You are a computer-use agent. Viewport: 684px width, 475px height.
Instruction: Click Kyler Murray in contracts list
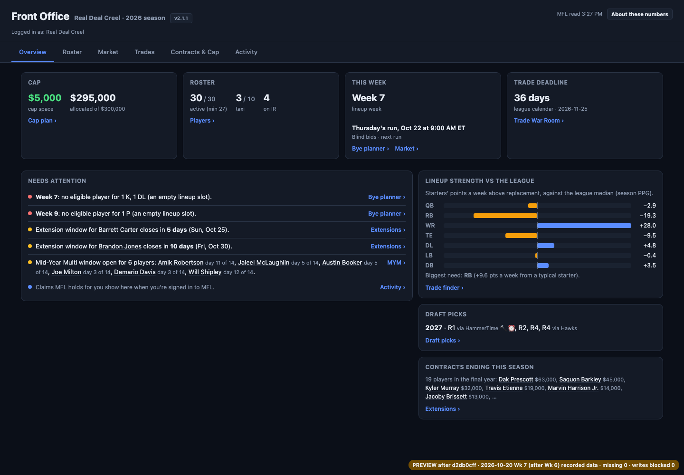click(x=442, y=388)
